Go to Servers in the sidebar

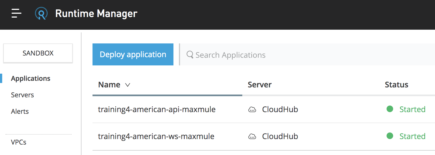pyautogui.click(x=22, y=95)
